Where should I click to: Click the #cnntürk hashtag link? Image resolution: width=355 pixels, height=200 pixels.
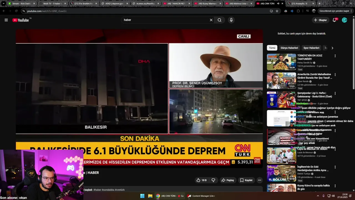(120, 190)
